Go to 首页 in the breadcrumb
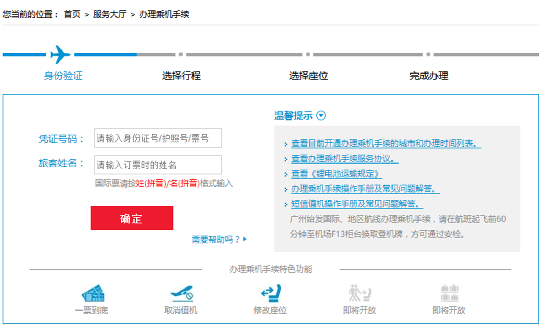 coord(72,14)
